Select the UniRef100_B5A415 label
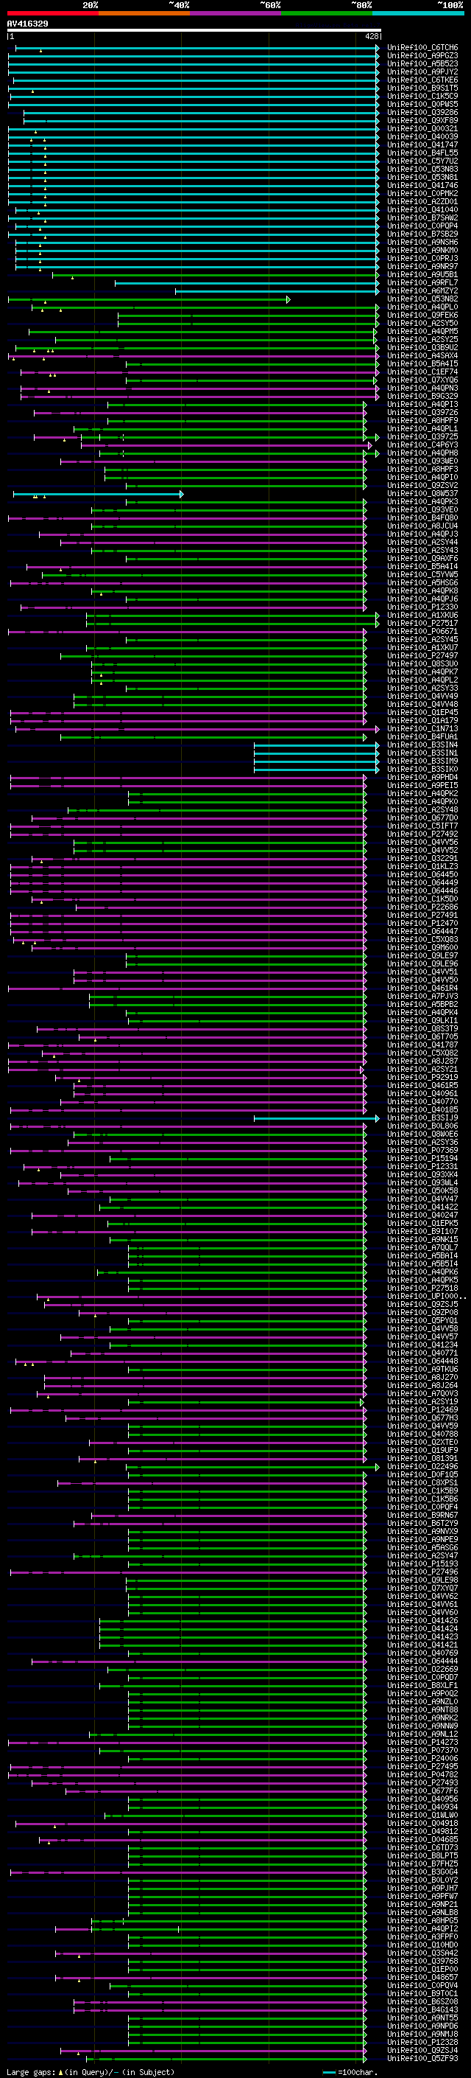The width and height of the screenshot is (471, 2078). coord(422,364)
